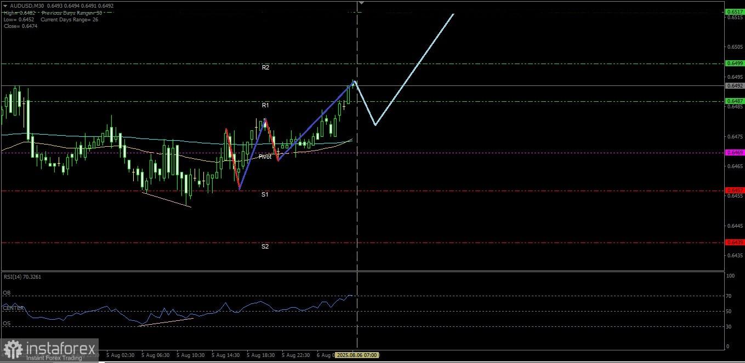Click the RSI scale value 100
This screenshot has width=745, height=363.
pyautogui.click(x=730, y=276)
